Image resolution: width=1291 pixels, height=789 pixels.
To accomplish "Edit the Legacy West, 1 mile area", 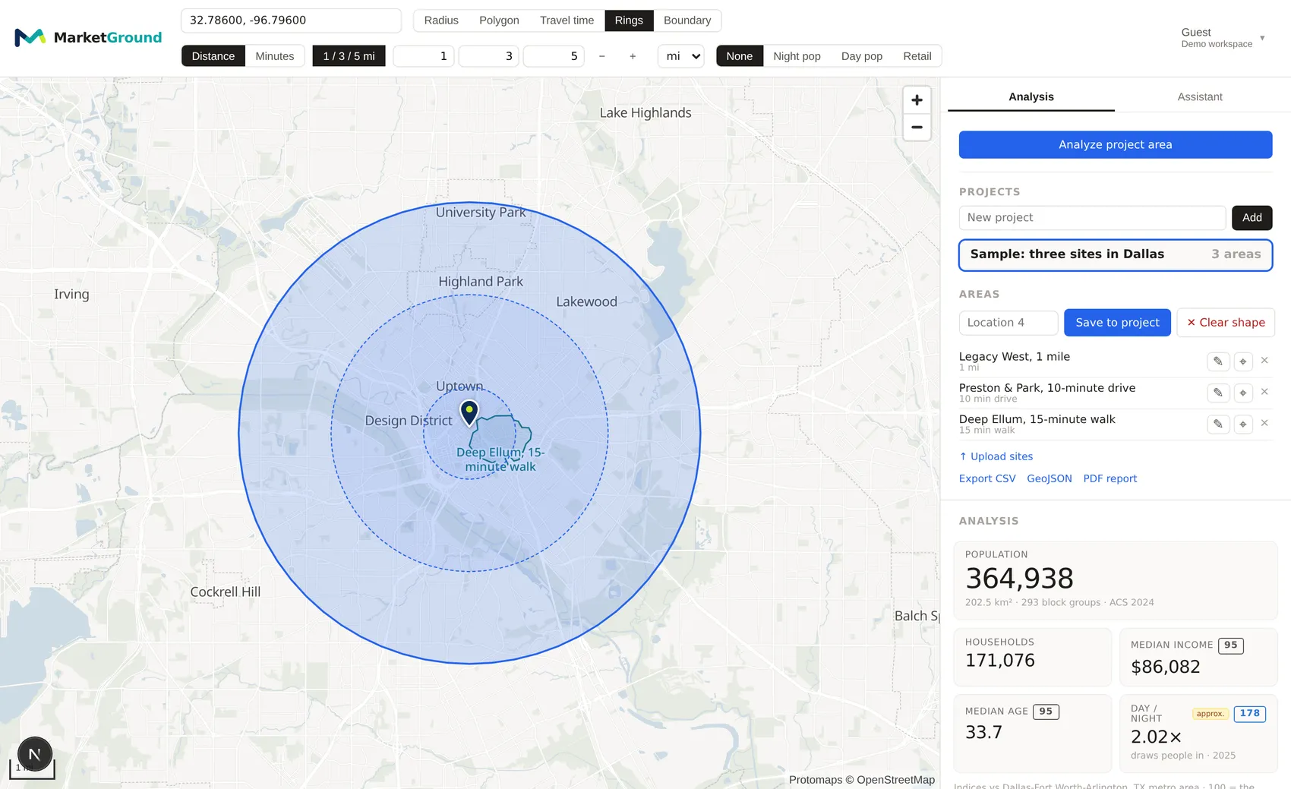I will point(1218,361).
